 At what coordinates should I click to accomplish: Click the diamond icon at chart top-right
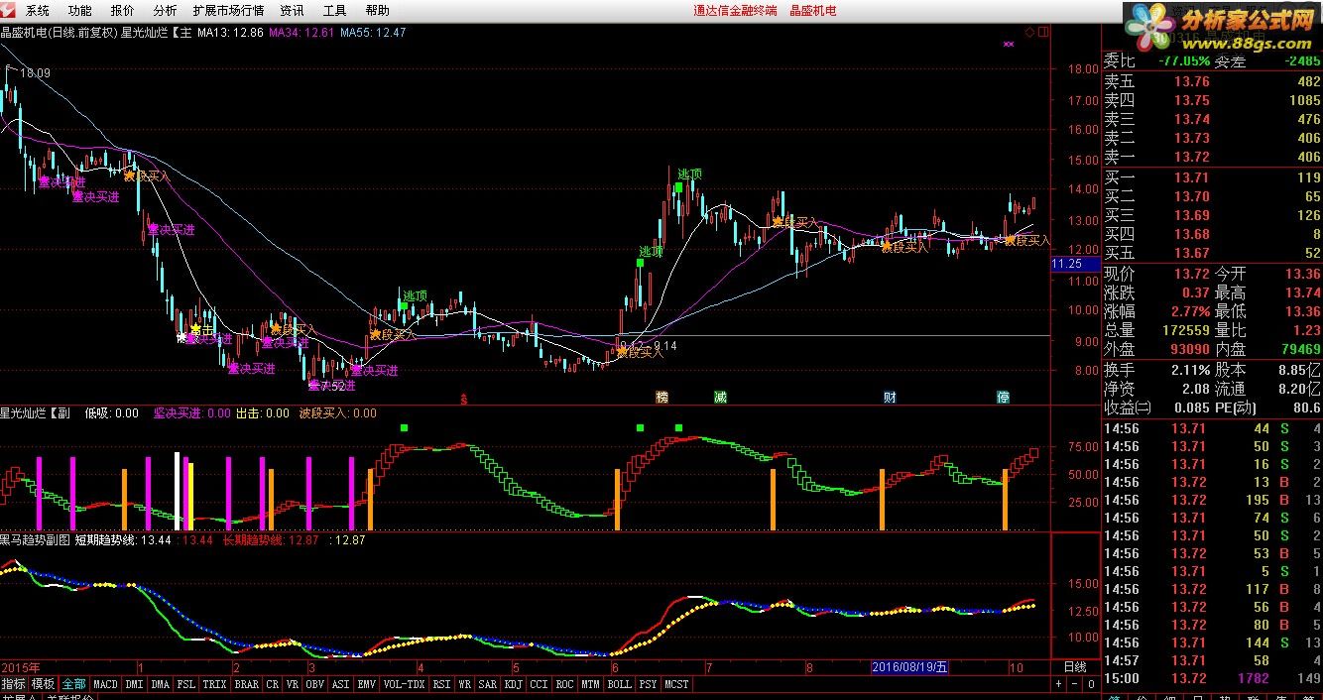[x=1030, y=32]
